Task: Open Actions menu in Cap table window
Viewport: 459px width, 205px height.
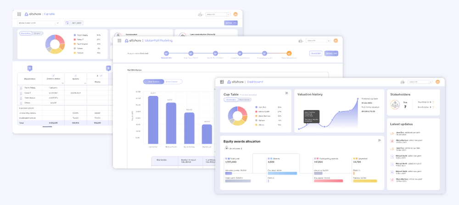Action: tap(231, 23)
